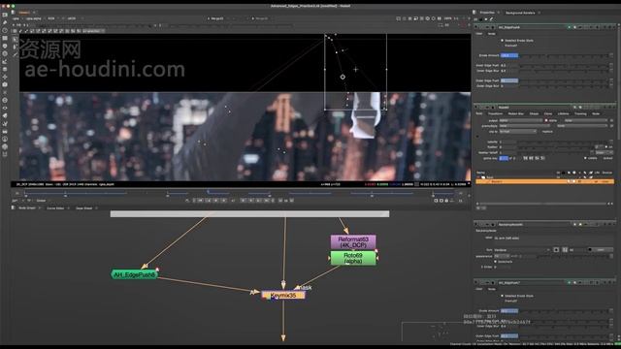
Task: Open the Merge nodes toolbar menu
Action: [5, 69]
